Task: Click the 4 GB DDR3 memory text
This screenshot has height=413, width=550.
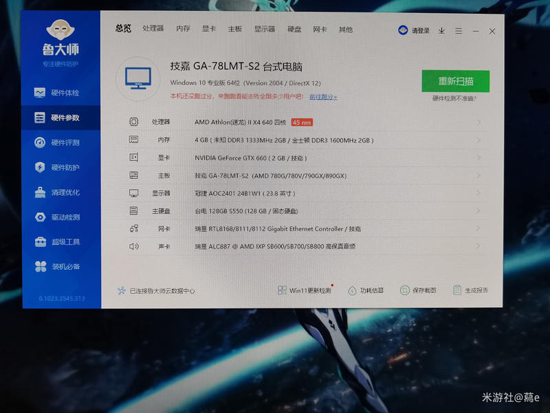Action: (284, 140)
